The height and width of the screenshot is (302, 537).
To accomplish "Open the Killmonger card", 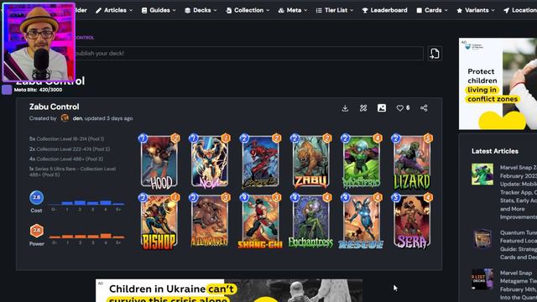I will 210,221.
